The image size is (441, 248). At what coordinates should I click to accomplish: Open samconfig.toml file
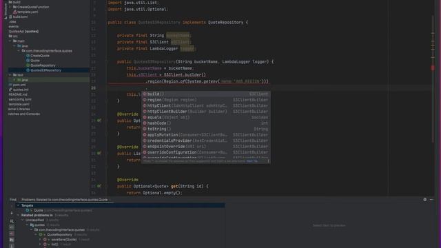tap(20, 99)
